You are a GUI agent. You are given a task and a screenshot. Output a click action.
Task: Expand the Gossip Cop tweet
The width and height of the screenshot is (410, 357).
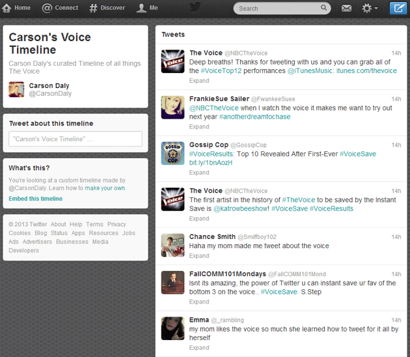[199, 173]
